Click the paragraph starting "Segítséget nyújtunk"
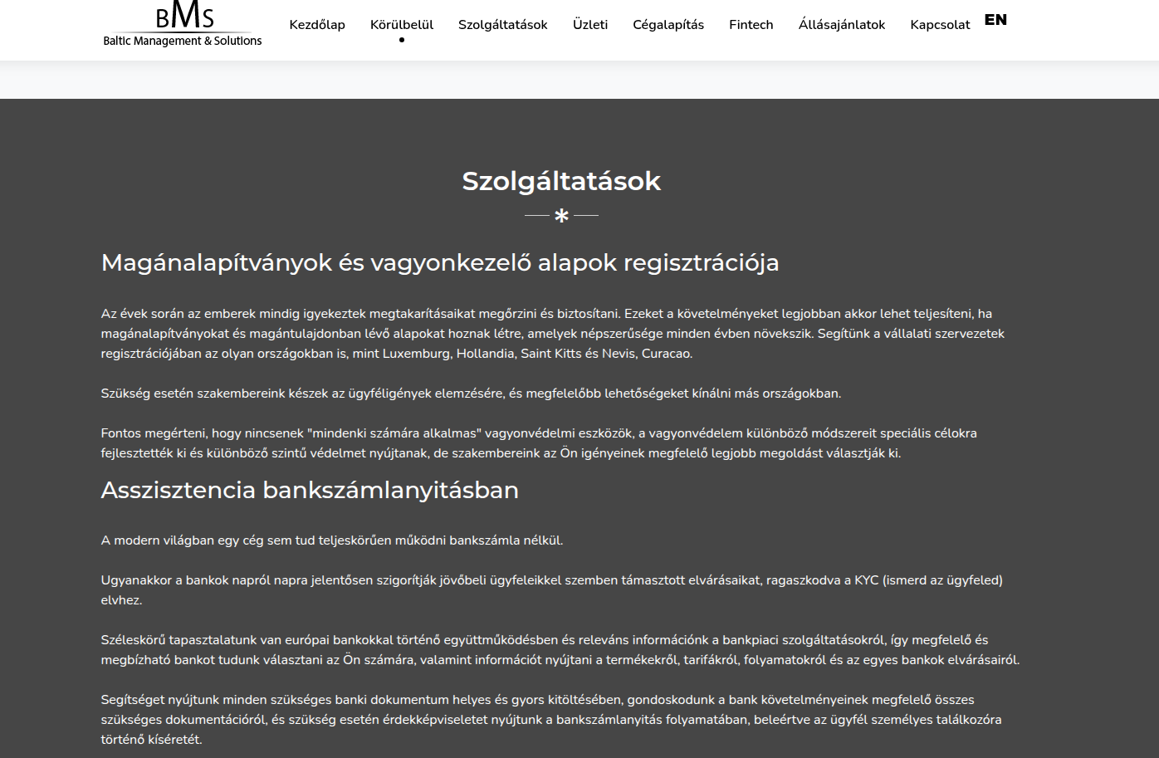1159x758 pixels. click(551, 719)
